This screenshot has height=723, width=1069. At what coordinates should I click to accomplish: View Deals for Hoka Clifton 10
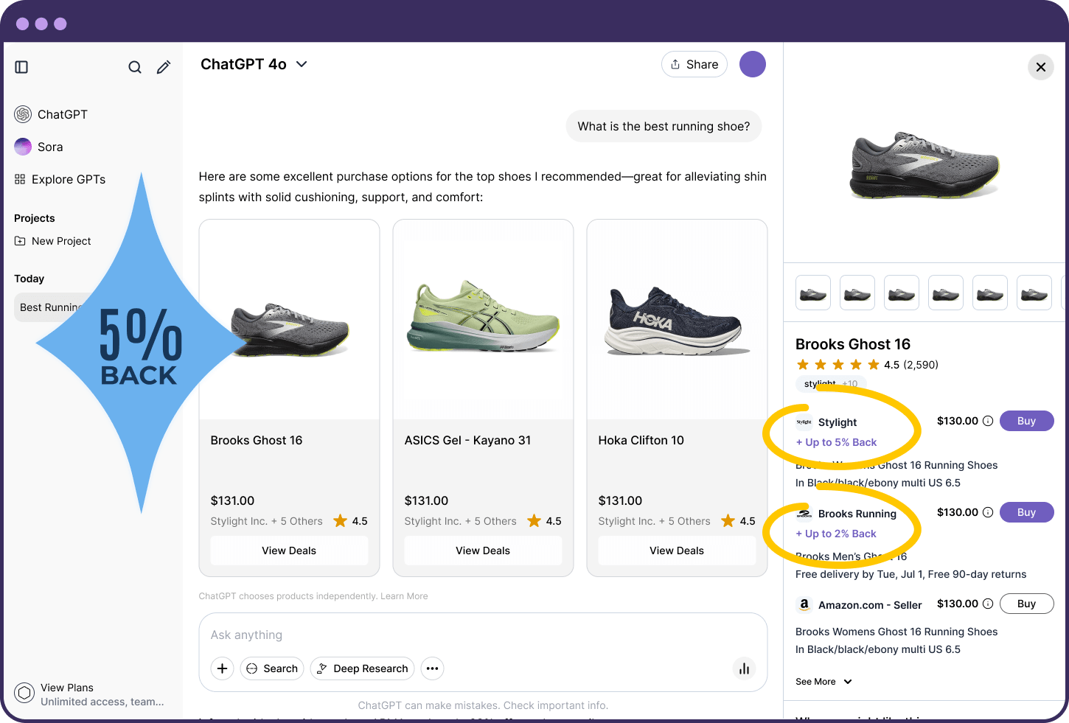677,551
